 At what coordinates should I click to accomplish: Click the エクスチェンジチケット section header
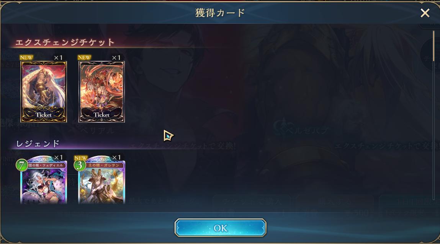tap(65, 42)
